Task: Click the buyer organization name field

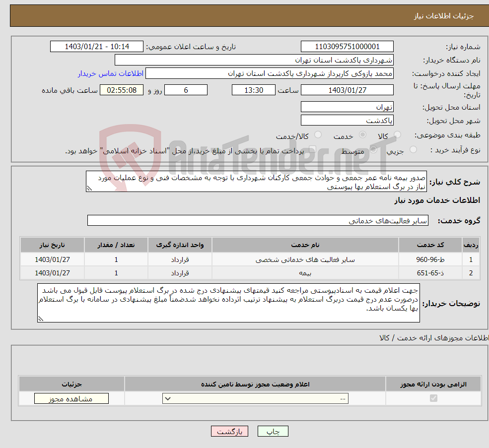Action: click(x=254, y=60)
